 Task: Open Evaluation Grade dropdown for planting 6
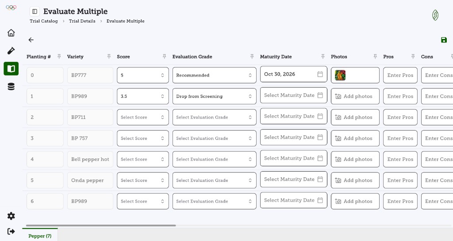coord(215,201)
